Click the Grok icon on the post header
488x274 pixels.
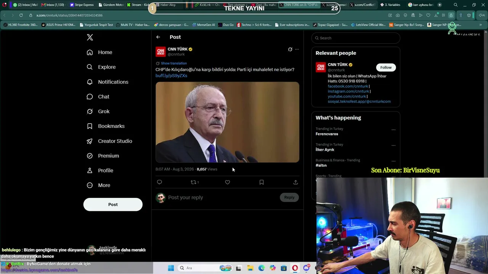pos(290,49)
